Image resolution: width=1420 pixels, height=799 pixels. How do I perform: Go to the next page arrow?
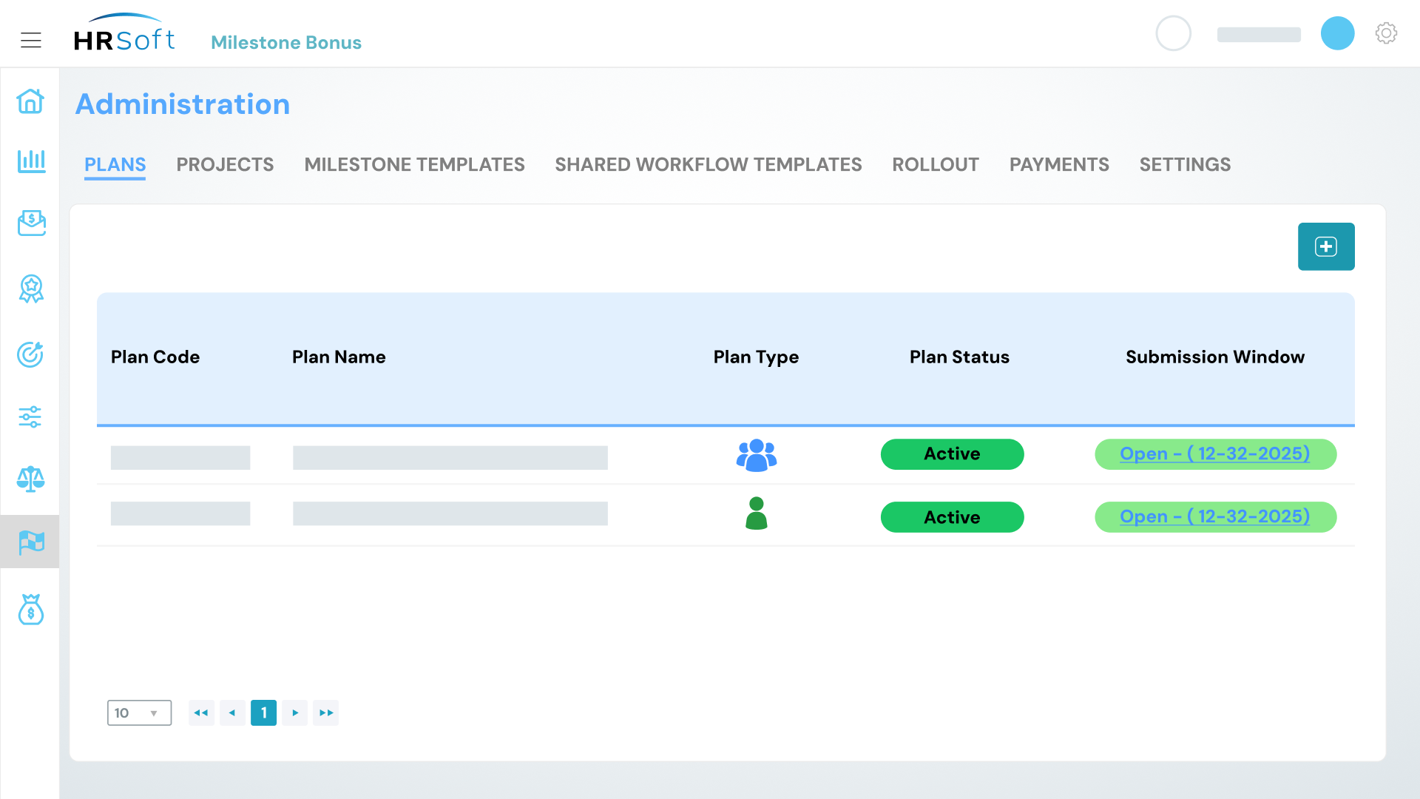[x=295, y=712]
